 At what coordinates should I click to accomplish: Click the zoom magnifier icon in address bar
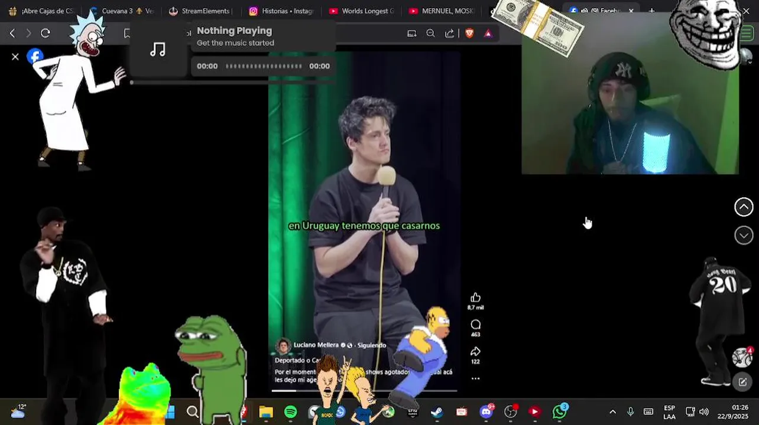pos(430,34)
